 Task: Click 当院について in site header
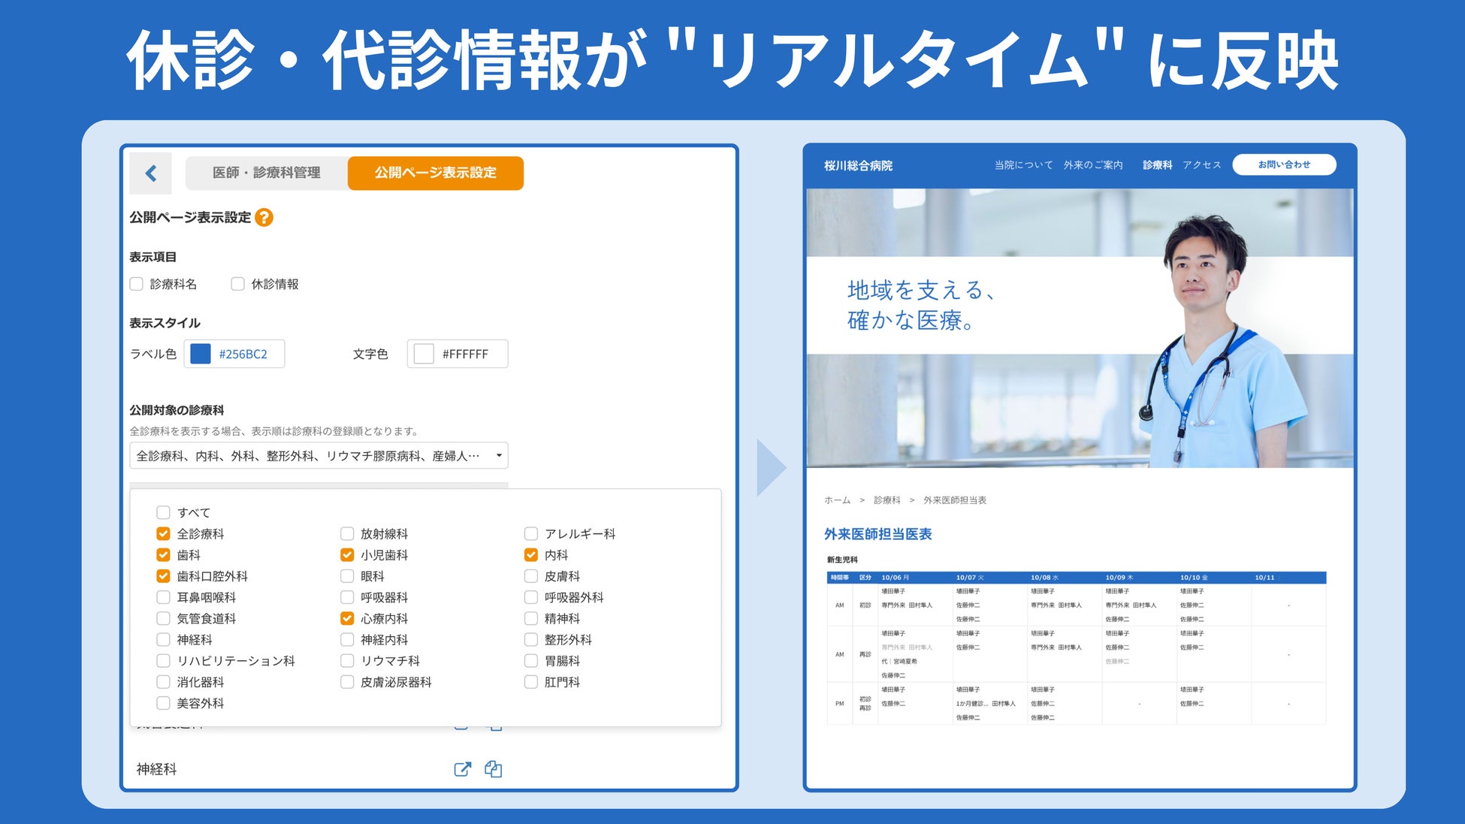pyautogui.click(x=1023, y=165)
